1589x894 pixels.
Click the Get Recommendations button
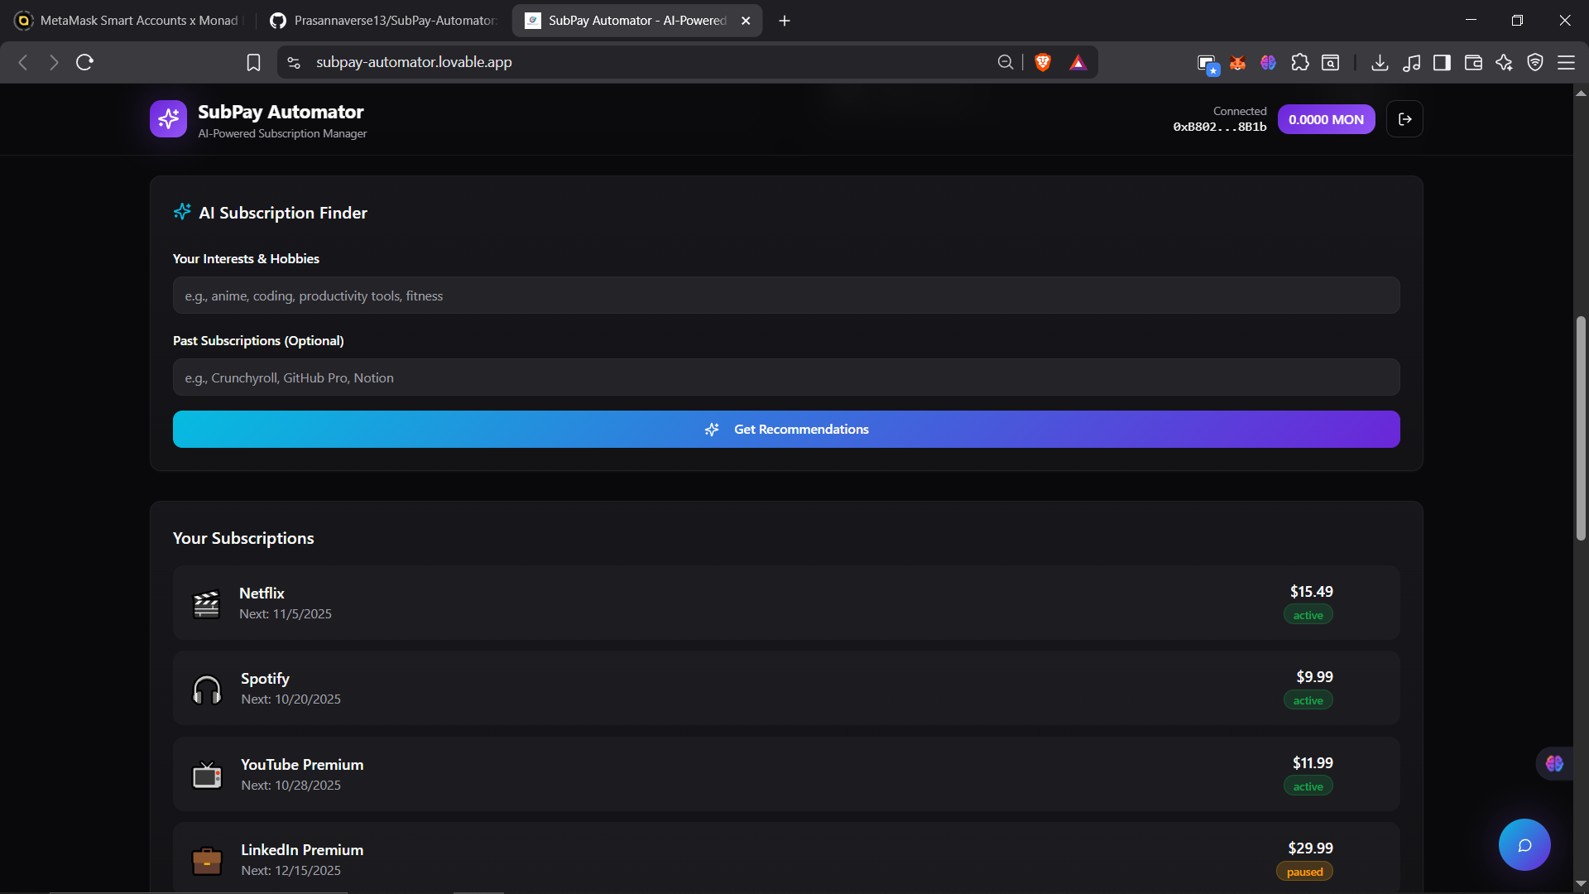point(785,429)
